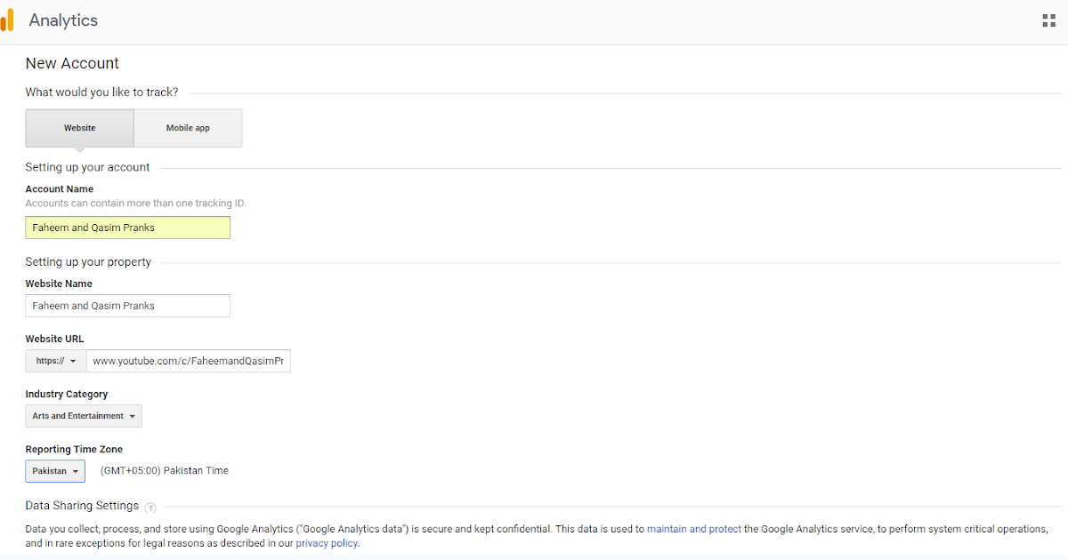Click the Google Analytics logo icon
The image size is (1068, 560).
(x=7, y=20)
